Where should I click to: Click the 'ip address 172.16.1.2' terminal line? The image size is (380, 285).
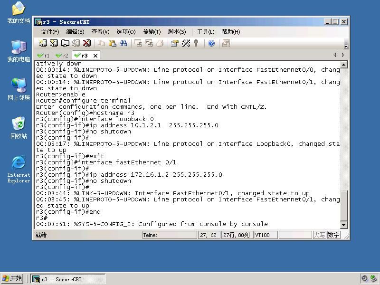click(x=129, y=175)
